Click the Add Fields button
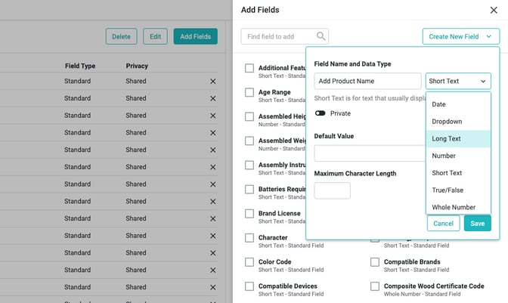Screen dimensions: 508x303 195,36
